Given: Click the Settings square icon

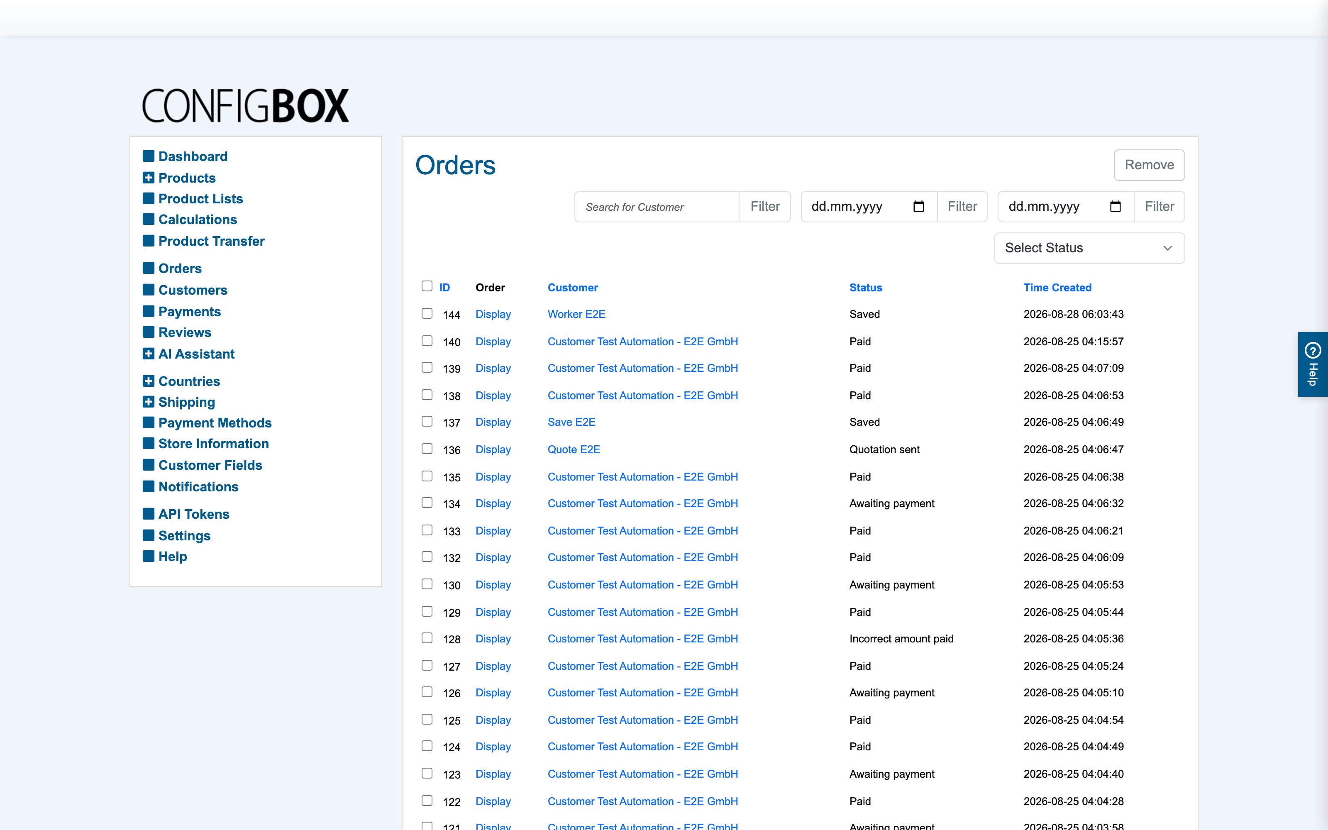Looking at the screenshot, I should coord(148,535).
